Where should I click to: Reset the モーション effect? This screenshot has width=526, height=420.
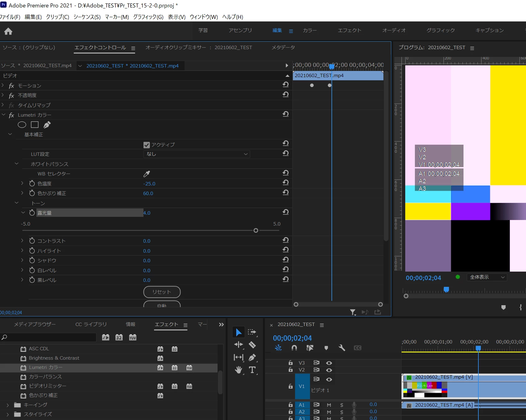coord(285,85)
